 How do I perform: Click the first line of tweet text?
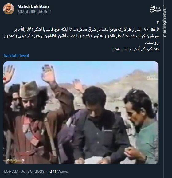pos(86,30)
